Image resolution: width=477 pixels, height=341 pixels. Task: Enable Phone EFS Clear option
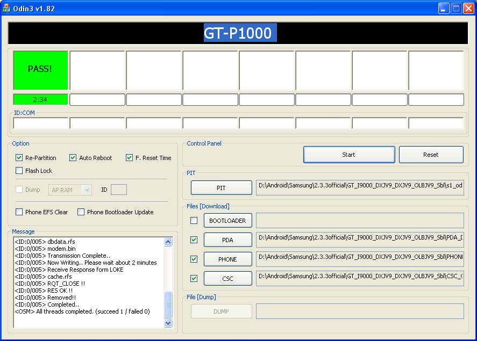[x=19, y=212]
